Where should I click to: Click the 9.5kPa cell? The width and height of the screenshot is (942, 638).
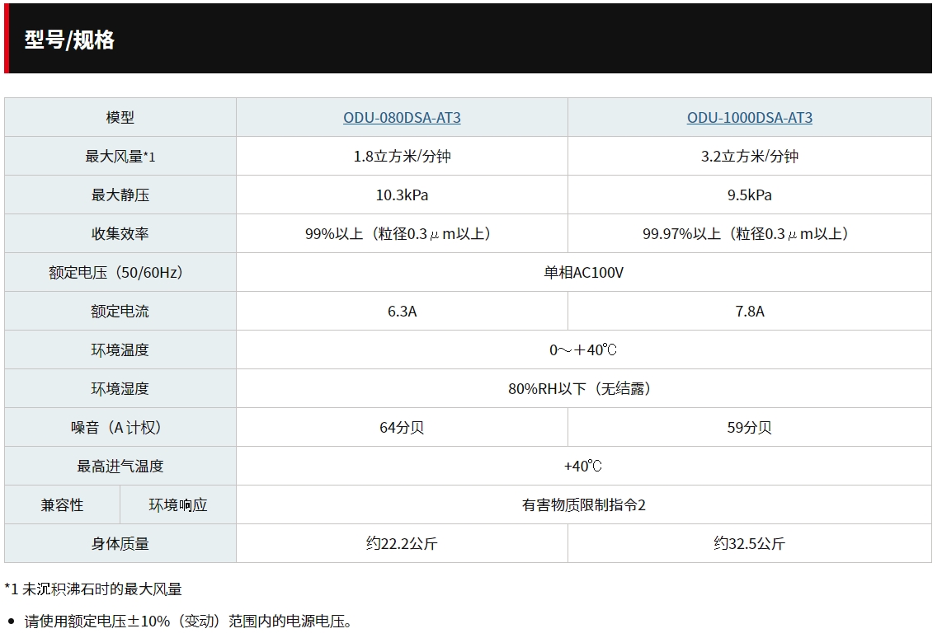749,195
